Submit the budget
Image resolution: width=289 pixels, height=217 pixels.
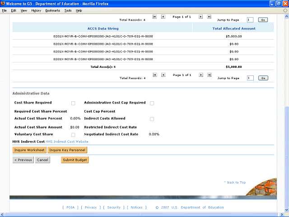(75, 160)
